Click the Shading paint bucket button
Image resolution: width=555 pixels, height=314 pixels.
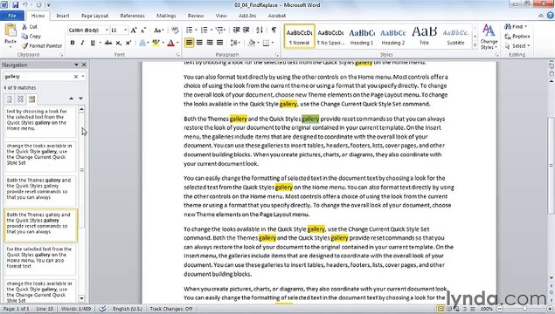[252, 43]
